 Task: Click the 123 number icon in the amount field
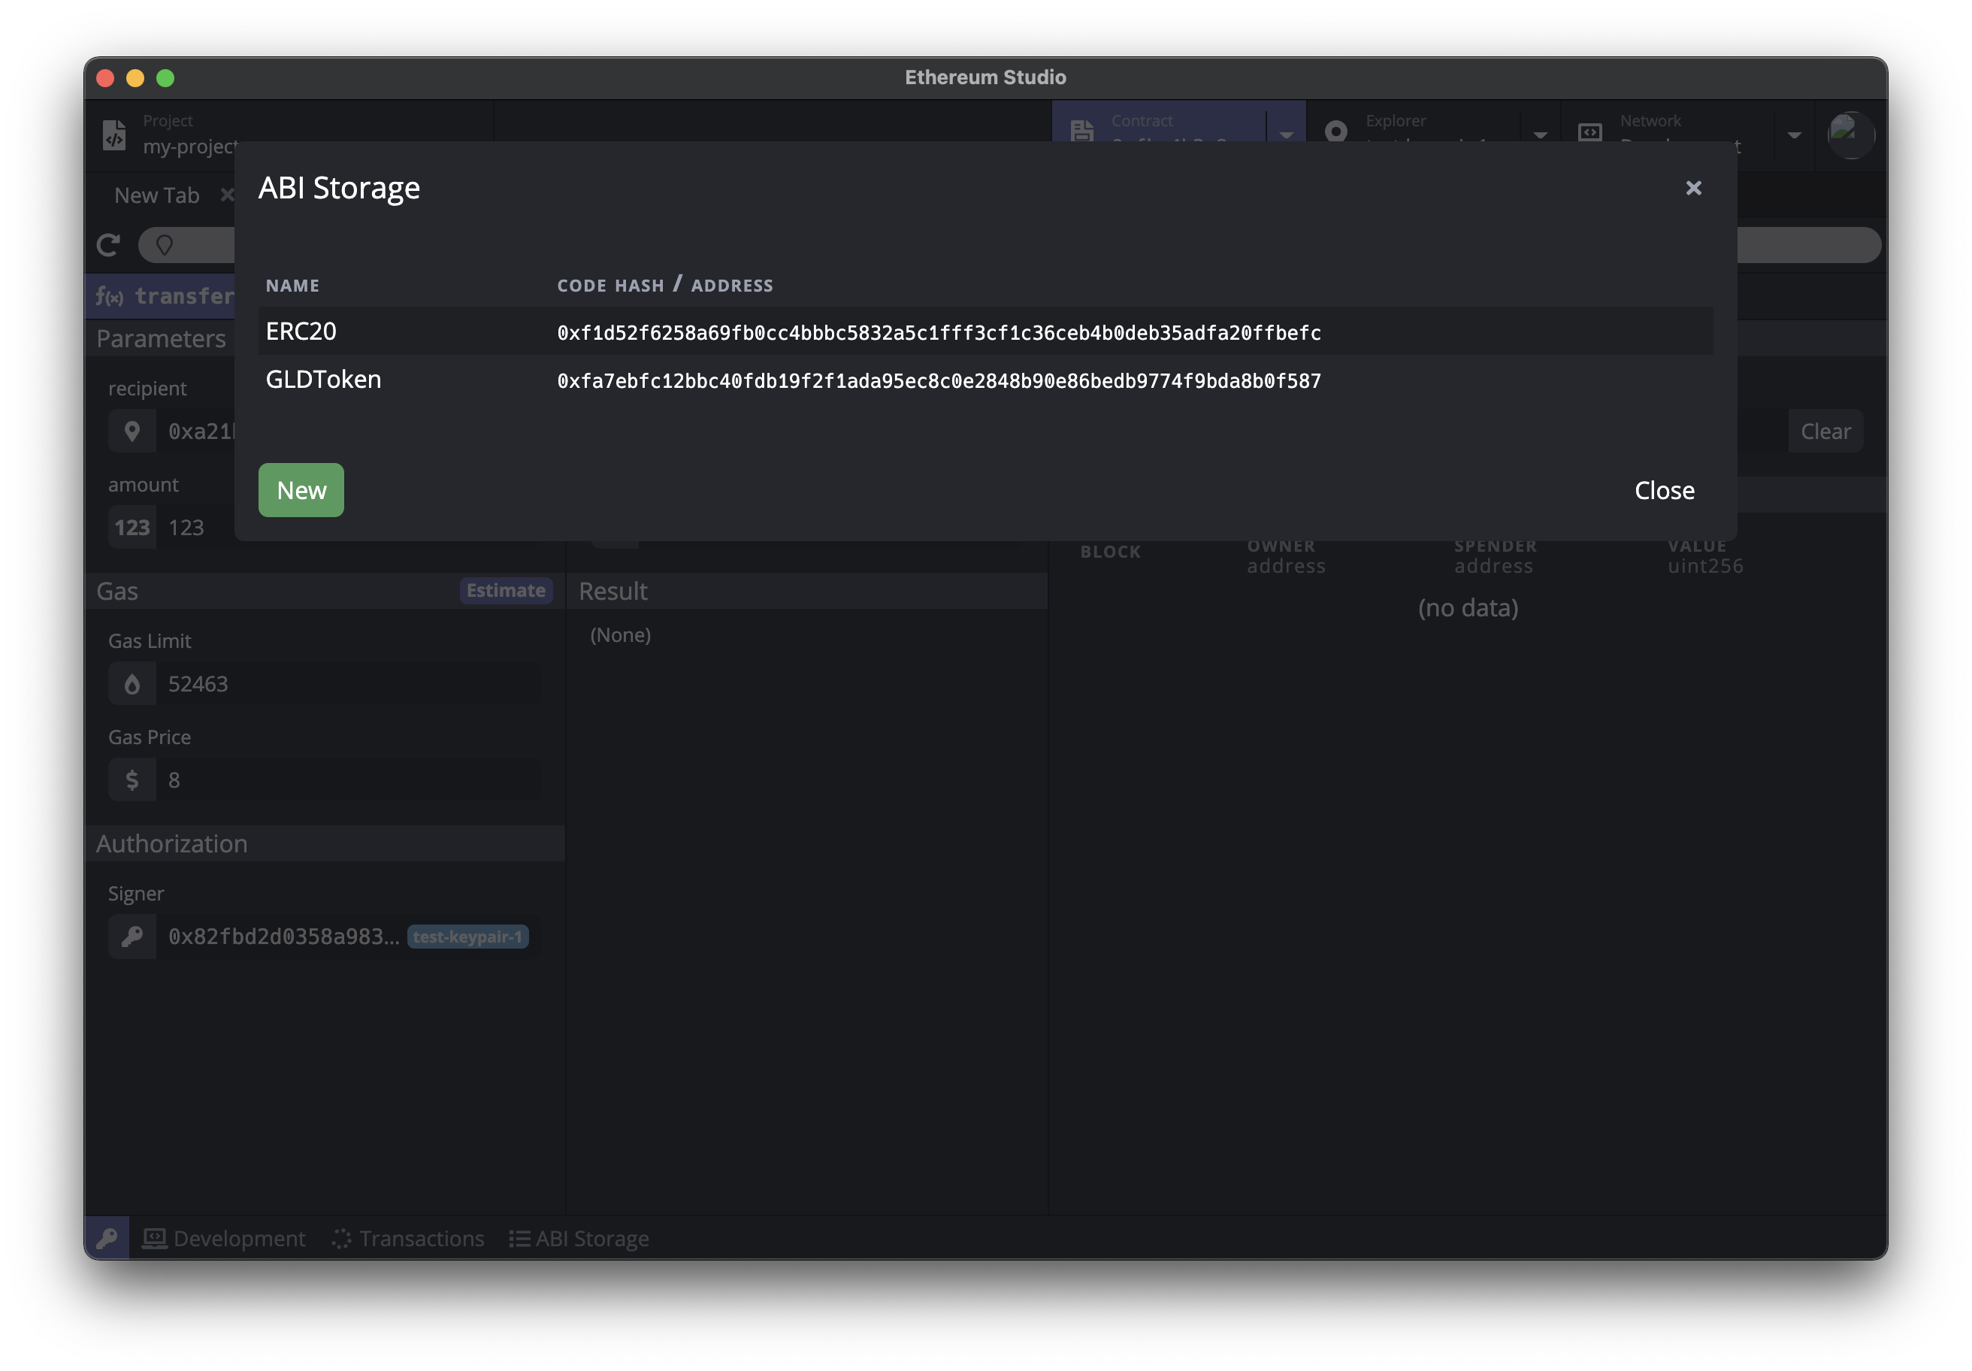[x=132, y=528]
